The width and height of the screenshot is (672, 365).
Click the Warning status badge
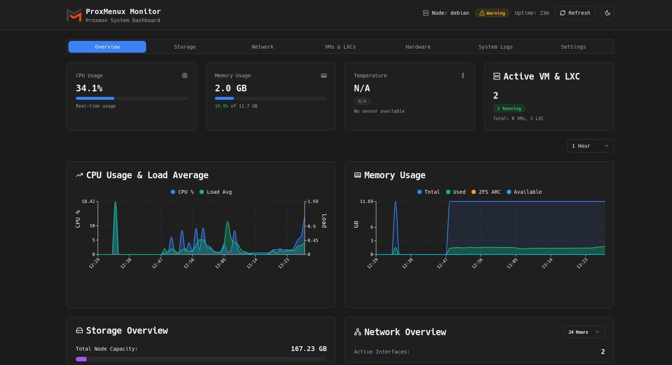tap(492, 13)
